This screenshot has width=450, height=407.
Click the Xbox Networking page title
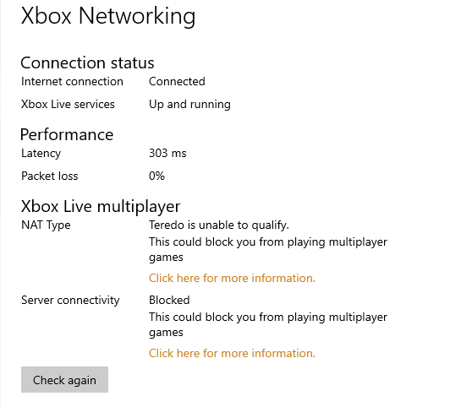point(108,16)
